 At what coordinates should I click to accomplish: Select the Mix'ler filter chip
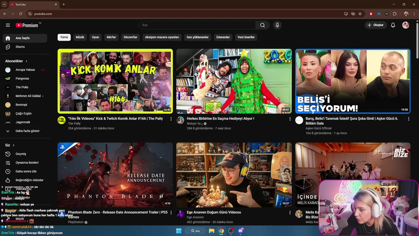click(x=111, y=37)
